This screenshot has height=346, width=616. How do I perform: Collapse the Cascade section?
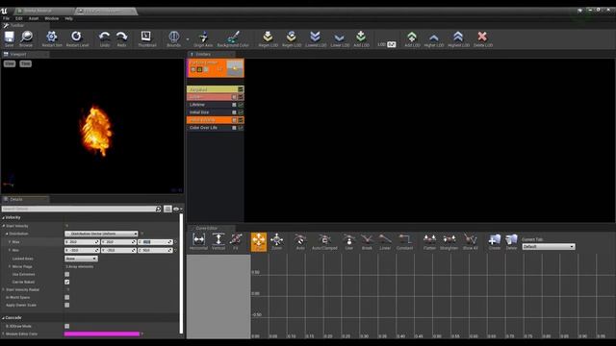pos(4,318)
